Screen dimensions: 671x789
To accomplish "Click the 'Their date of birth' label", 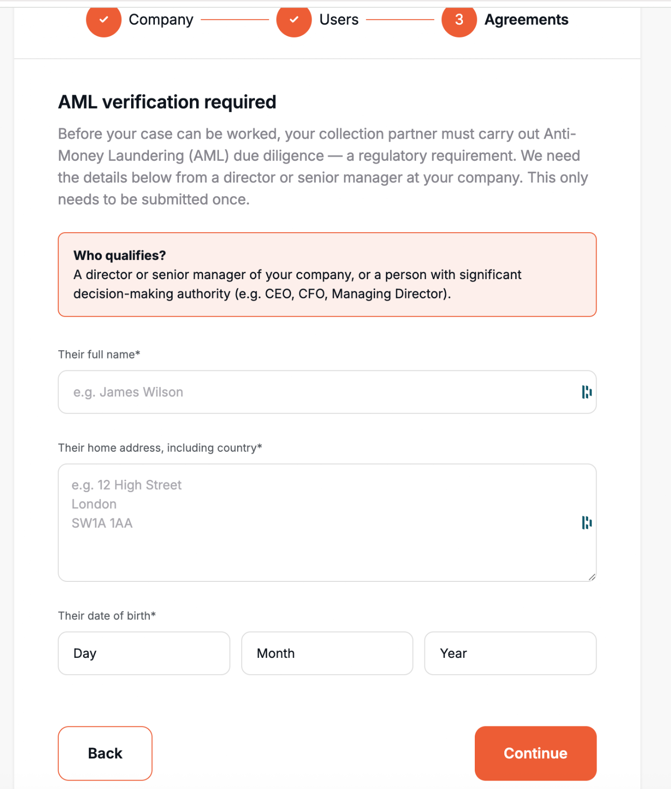I will (x=107, y=616).
